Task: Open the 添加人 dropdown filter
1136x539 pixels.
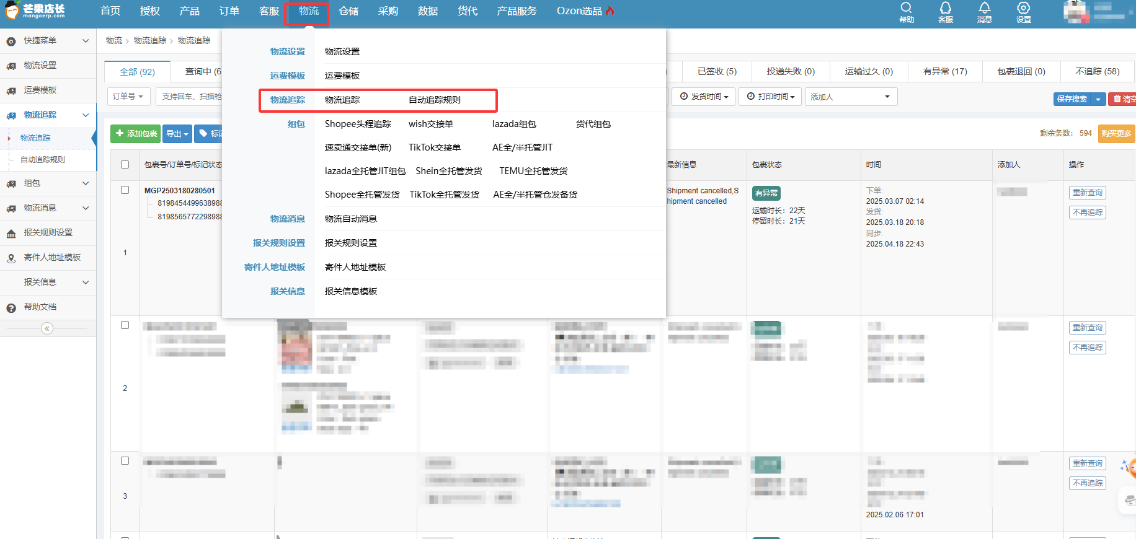Action: (850, 97)
